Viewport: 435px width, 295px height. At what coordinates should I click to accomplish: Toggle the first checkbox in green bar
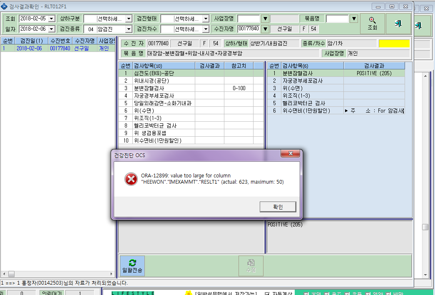pyautogui.click(x=306, y=294)
